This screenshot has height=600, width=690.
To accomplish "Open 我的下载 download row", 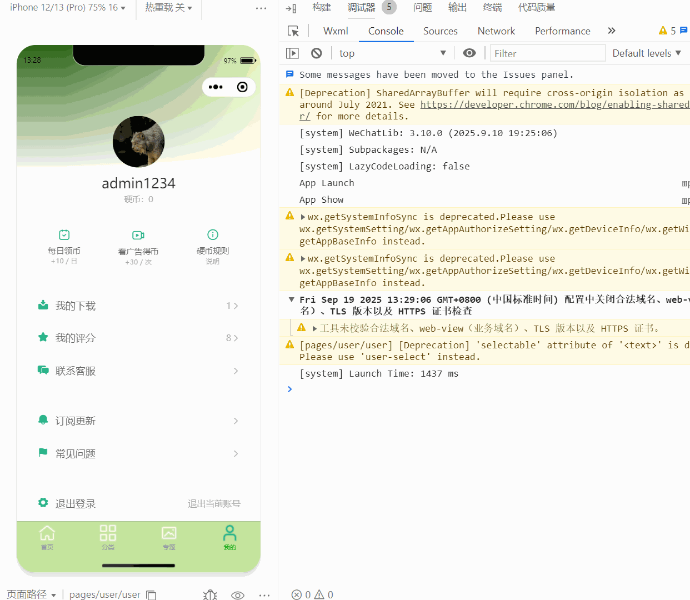I will [139, 306].
